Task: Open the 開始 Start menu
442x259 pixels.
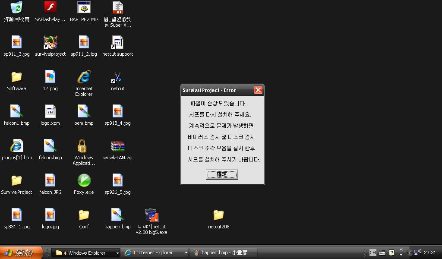Action: click(21, 253)
